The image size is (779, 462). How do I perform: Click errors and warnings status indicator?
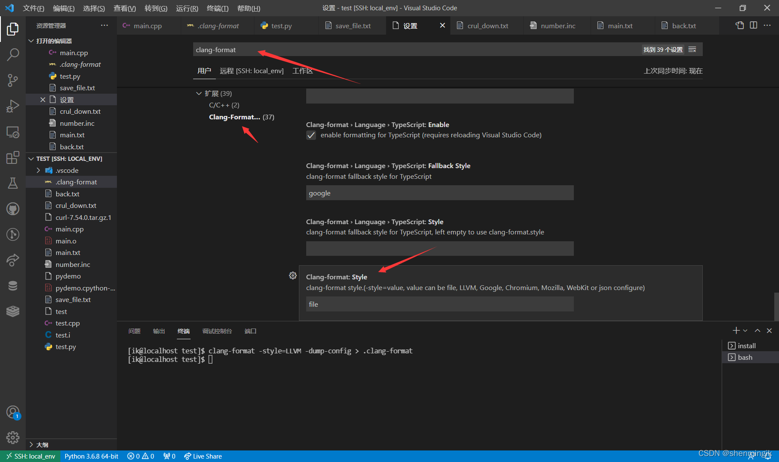tap(140, 456)
